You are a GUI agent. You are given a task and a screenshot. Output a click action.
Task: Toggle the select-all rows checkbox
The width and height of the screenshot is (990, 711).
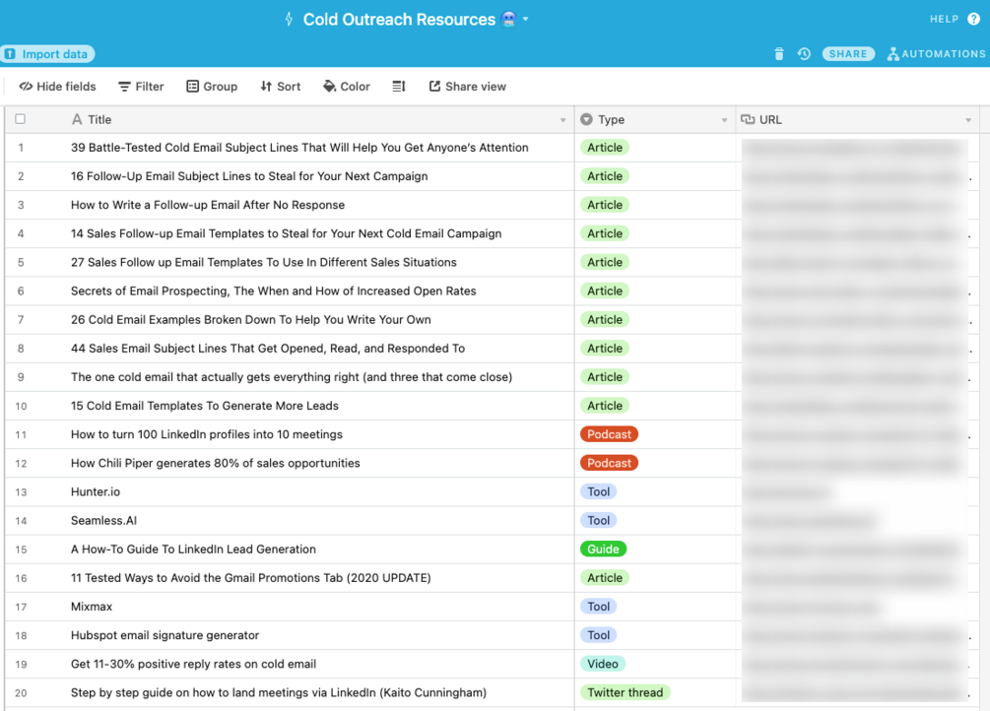tap(21, 119)
